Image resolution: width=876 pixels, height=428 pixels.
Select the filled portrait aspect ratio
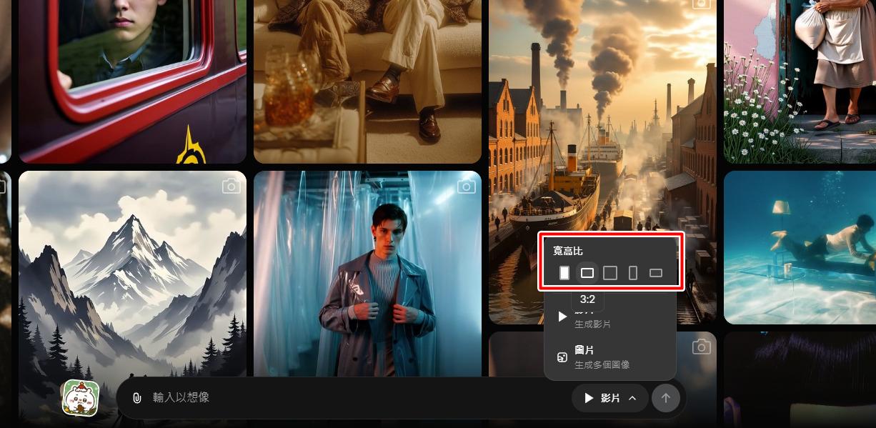point(564,272)
